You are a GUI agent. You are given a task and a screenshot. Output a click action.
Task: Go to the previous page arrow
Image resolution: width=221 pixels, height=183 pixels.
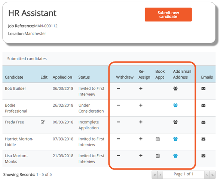pyautogui.click(x=160, y=175)
